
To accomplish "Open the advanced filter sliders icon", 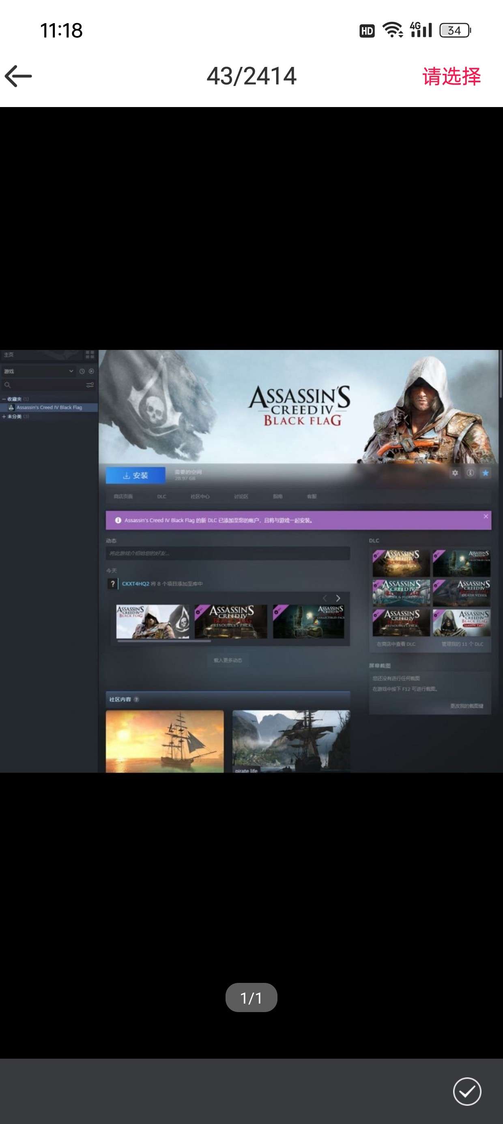I will click(90, 385).
